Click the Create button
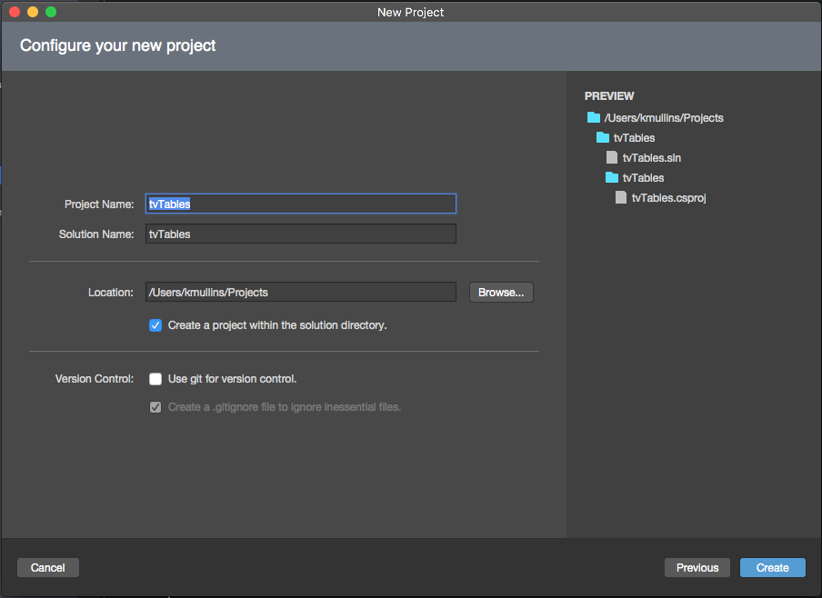 [773, 568]
